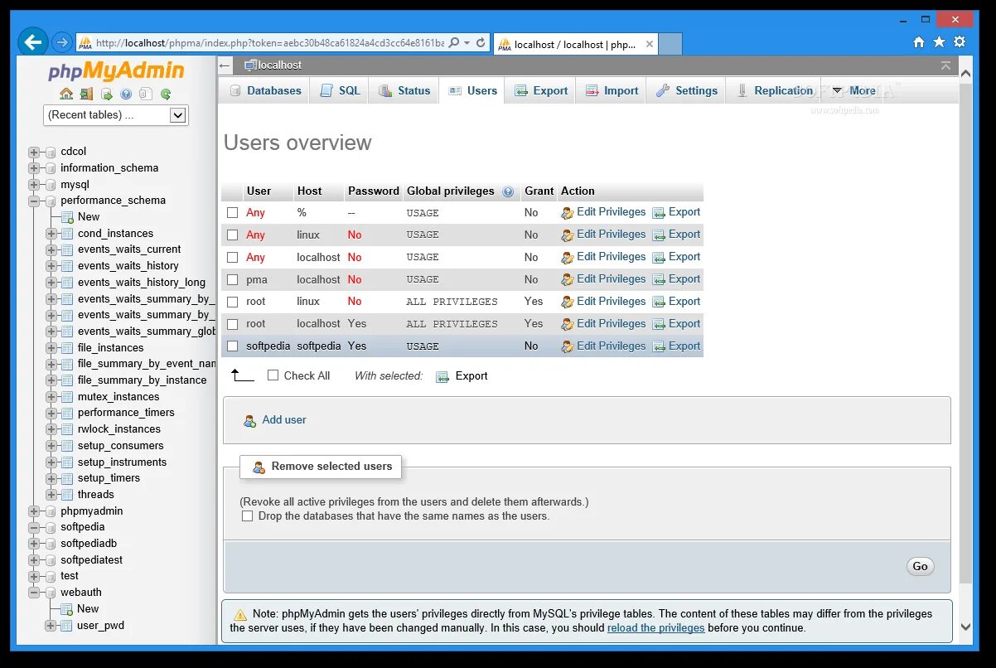Switch to the SQL tab

340,91
